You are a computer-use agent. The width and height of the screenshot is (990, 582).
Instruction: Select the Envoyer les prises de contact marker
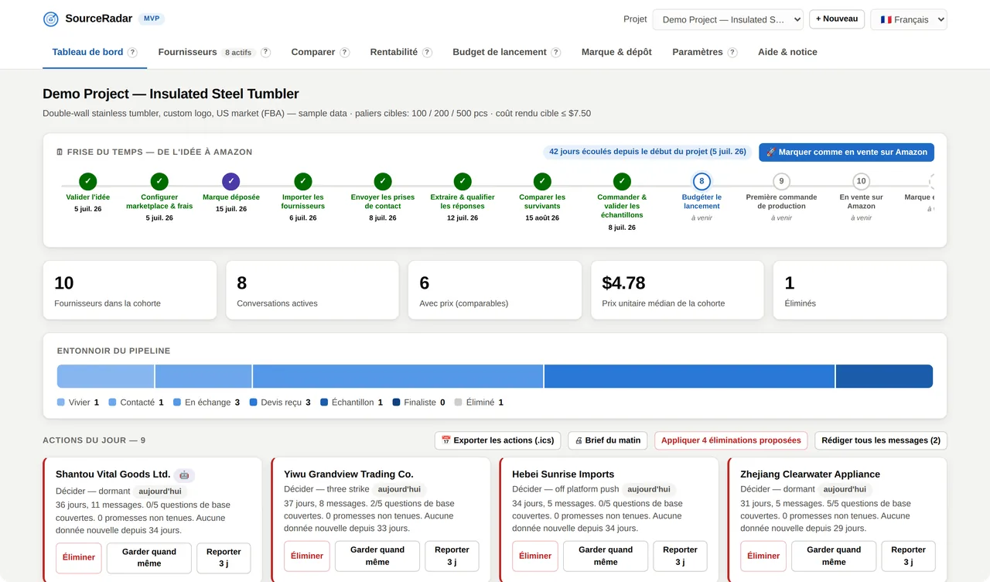click(x=383, y=181)
